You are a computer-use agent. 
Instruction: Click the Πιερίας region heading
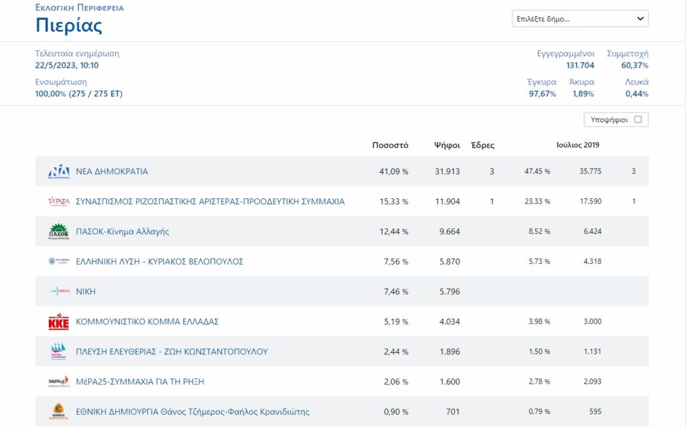68,25
